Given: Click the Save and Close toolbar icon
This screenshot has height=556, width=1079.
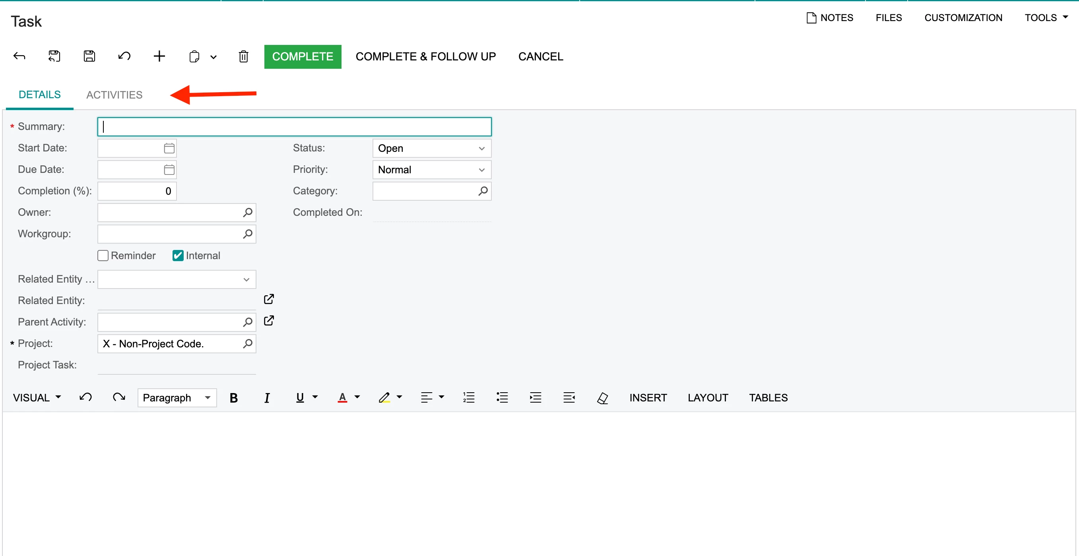Looking at the screenshot, I should click(54, 56).
